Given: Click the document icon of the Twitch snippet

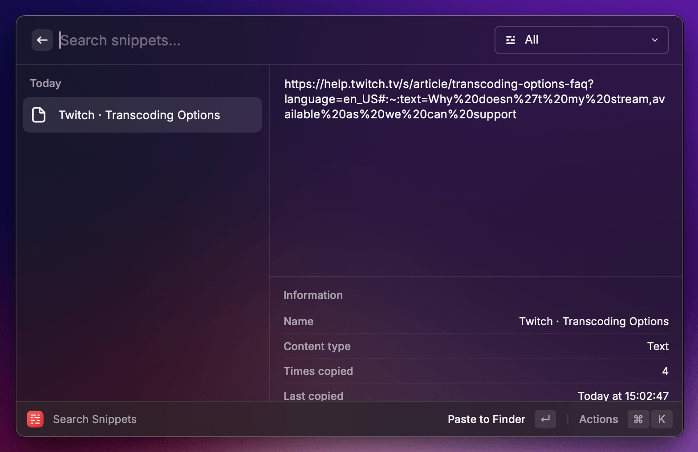Looking at the screenshot, I should tap(39, 115).
